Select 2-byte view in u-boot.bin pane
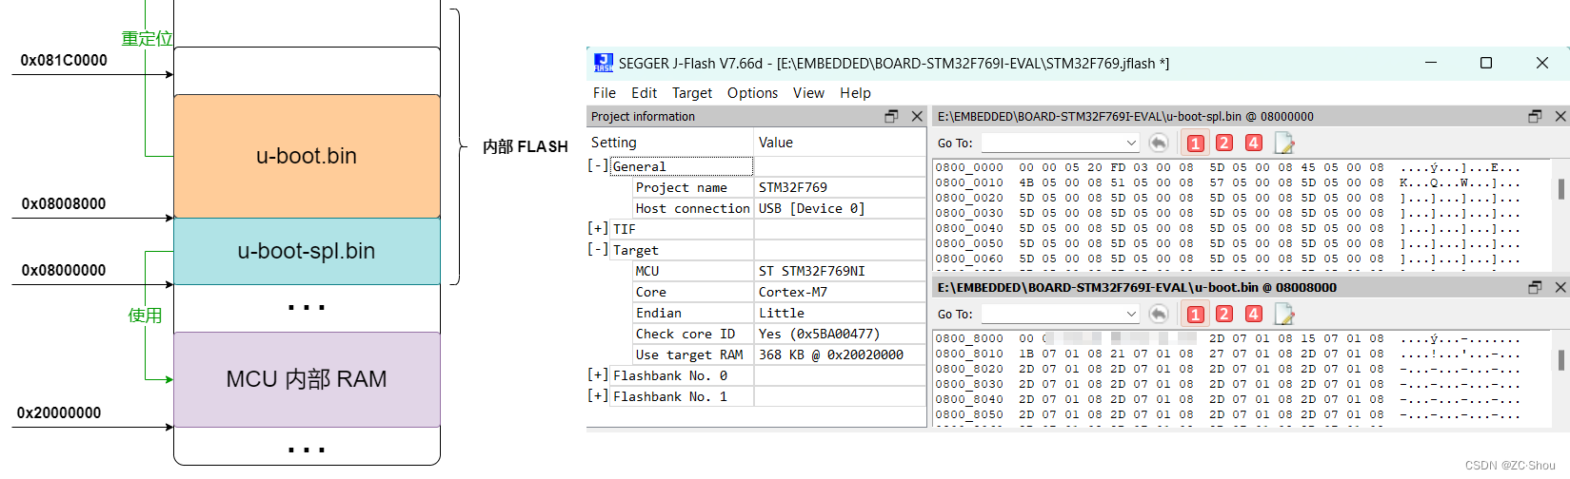The height and width of the screenshot is (479, 1570). 1224,315
